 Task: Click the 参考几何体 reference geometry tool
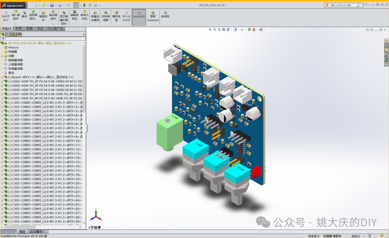[84, 15]
